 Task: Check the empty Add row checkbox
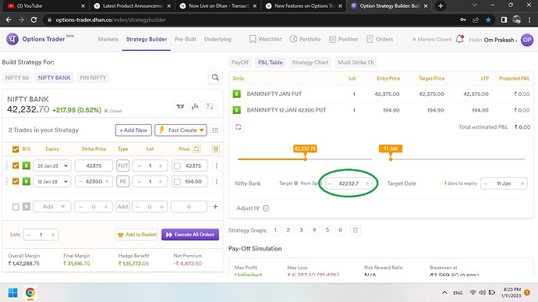pyautogui.click(x=16, y=207)
